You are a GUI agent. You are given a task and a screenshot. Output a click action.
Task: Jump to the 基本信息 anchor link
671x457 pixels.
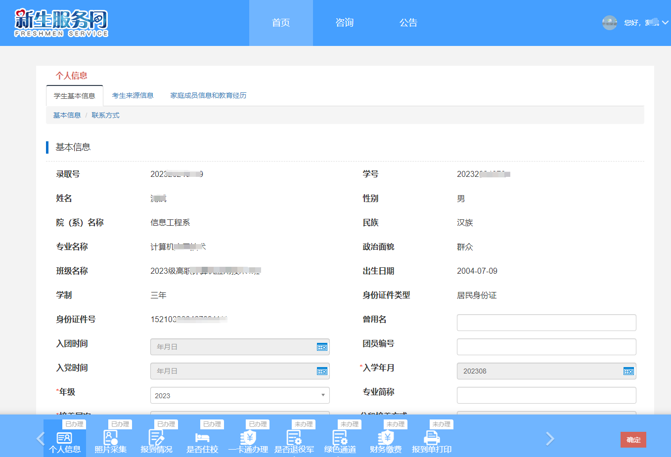pyautogui.click(x=67, y=115)
